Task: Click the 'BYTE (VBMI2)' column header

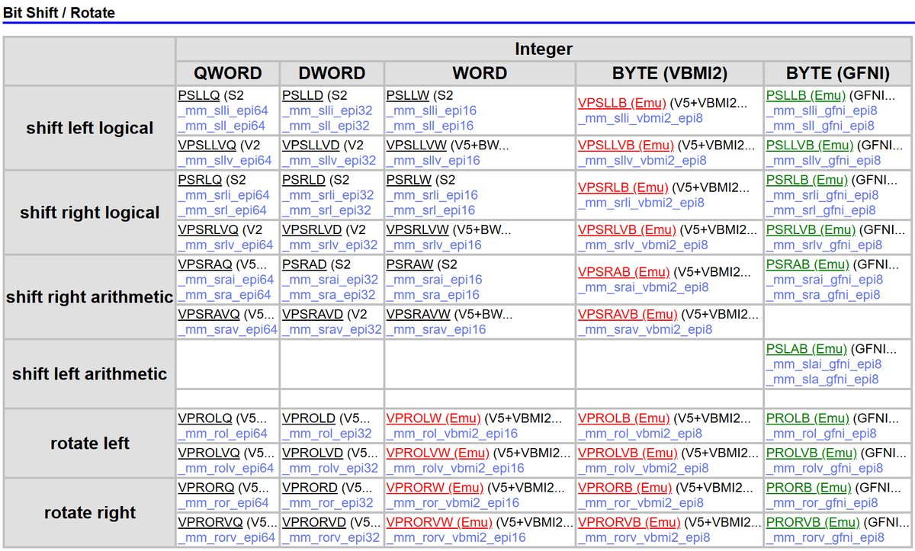Action: (x=670, y=74)
